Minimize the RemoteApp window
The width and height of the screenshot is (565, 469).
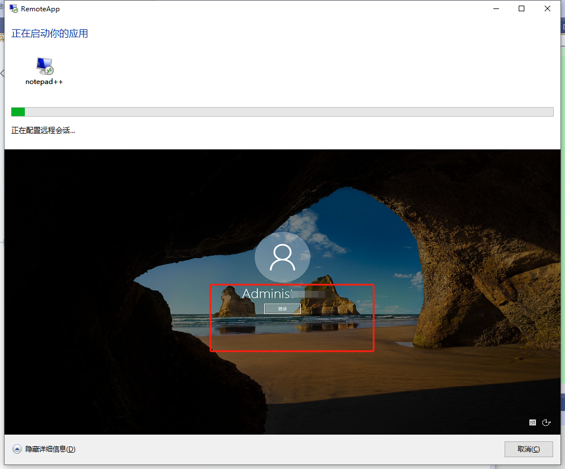coord(496,8)
